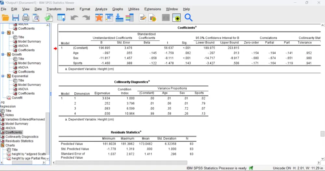The height and width of the screenshot is (171, 325).
Task: Redo the last undone action
Action: point(86,18)
